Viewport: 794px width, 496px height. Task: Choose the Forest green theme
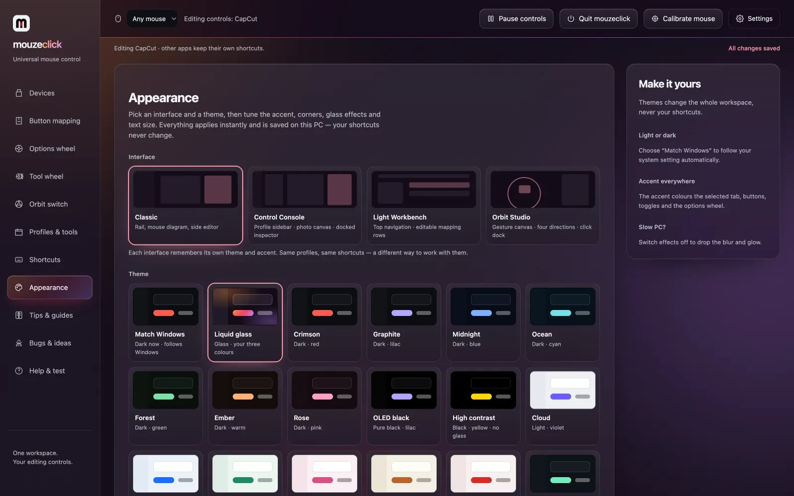click(x=166, y=406)
